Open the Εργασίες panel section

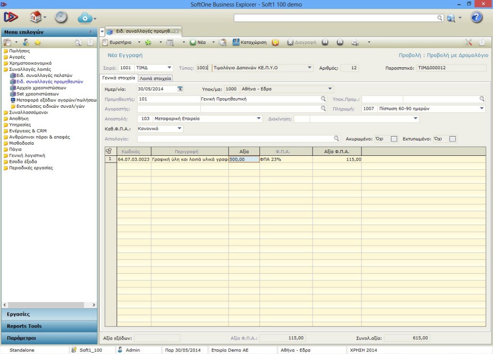tap(50, 314)
